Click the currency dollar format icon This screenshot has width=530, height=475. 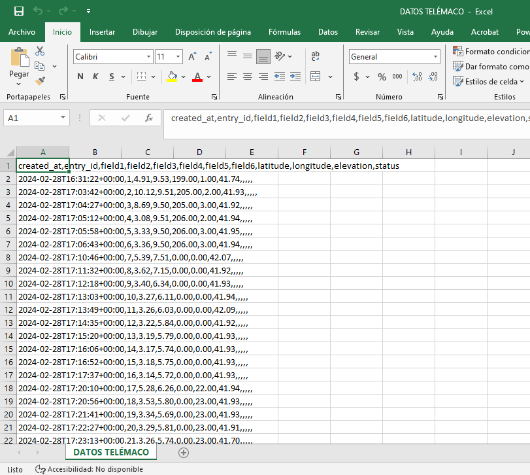(x=356, y=77)
